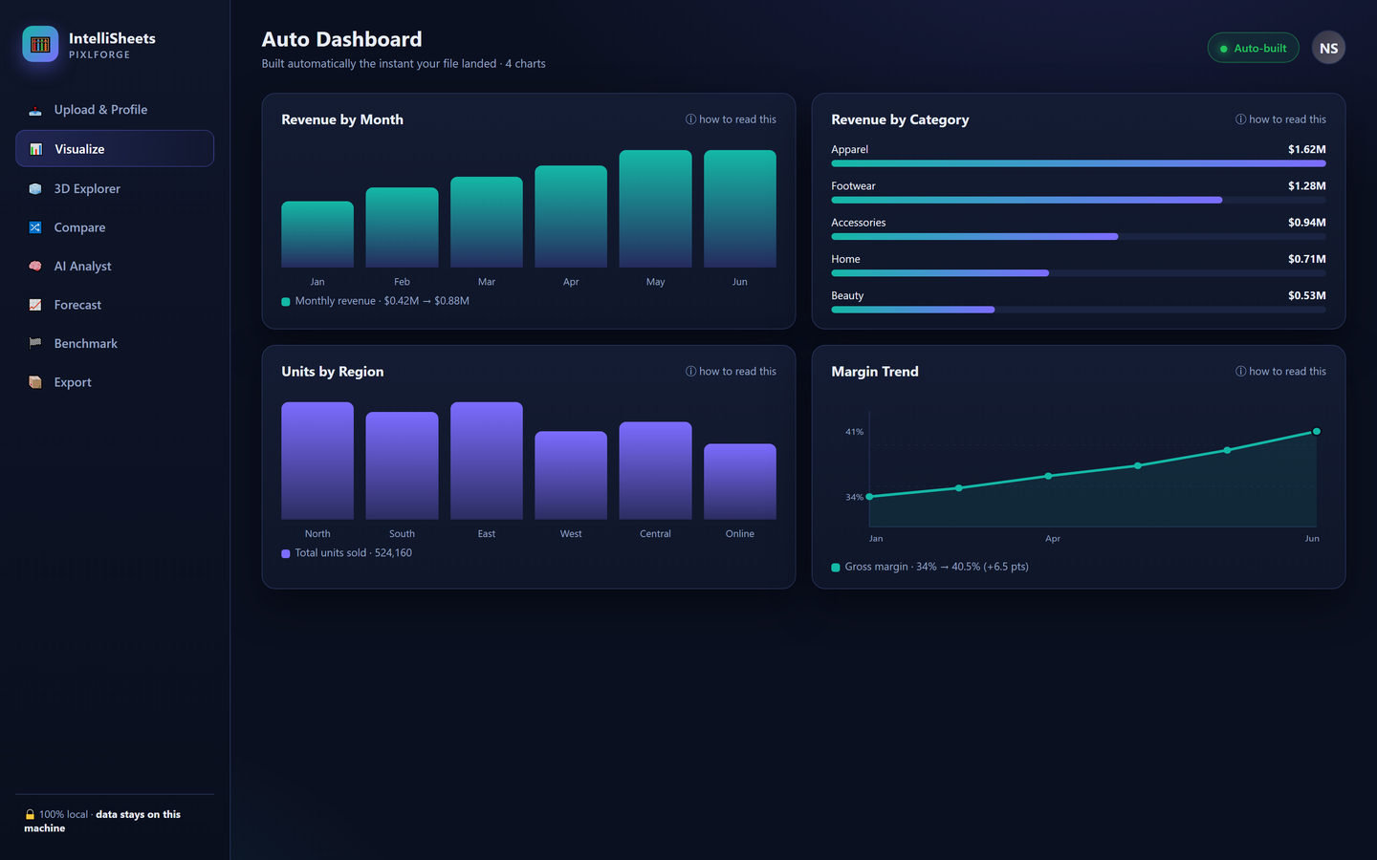Click the Jan data point on Margin Trend
The height and width of the screenshot is (860, 1377).
click(x=869, y=497)
